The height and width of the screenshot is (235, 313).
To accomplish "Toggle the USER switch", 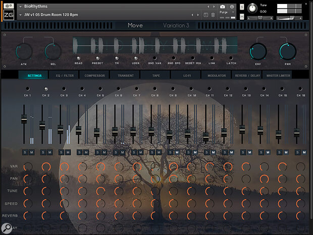I will click(135, 58).
